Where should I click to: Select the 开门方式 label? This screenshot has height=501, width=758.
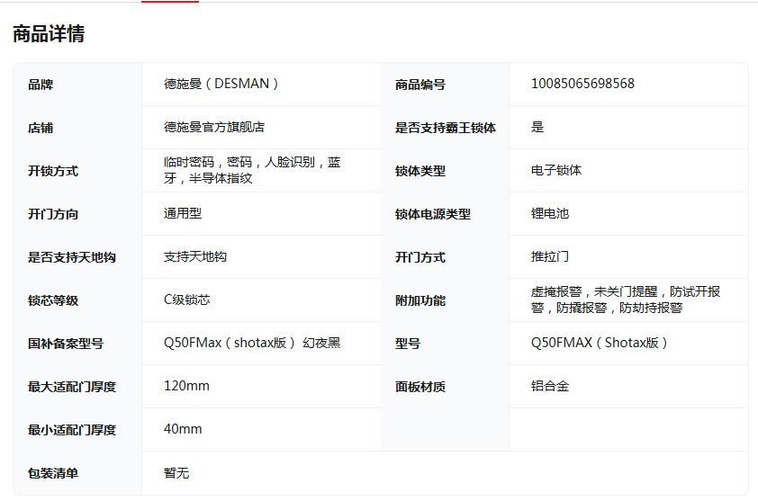point(420,257)
